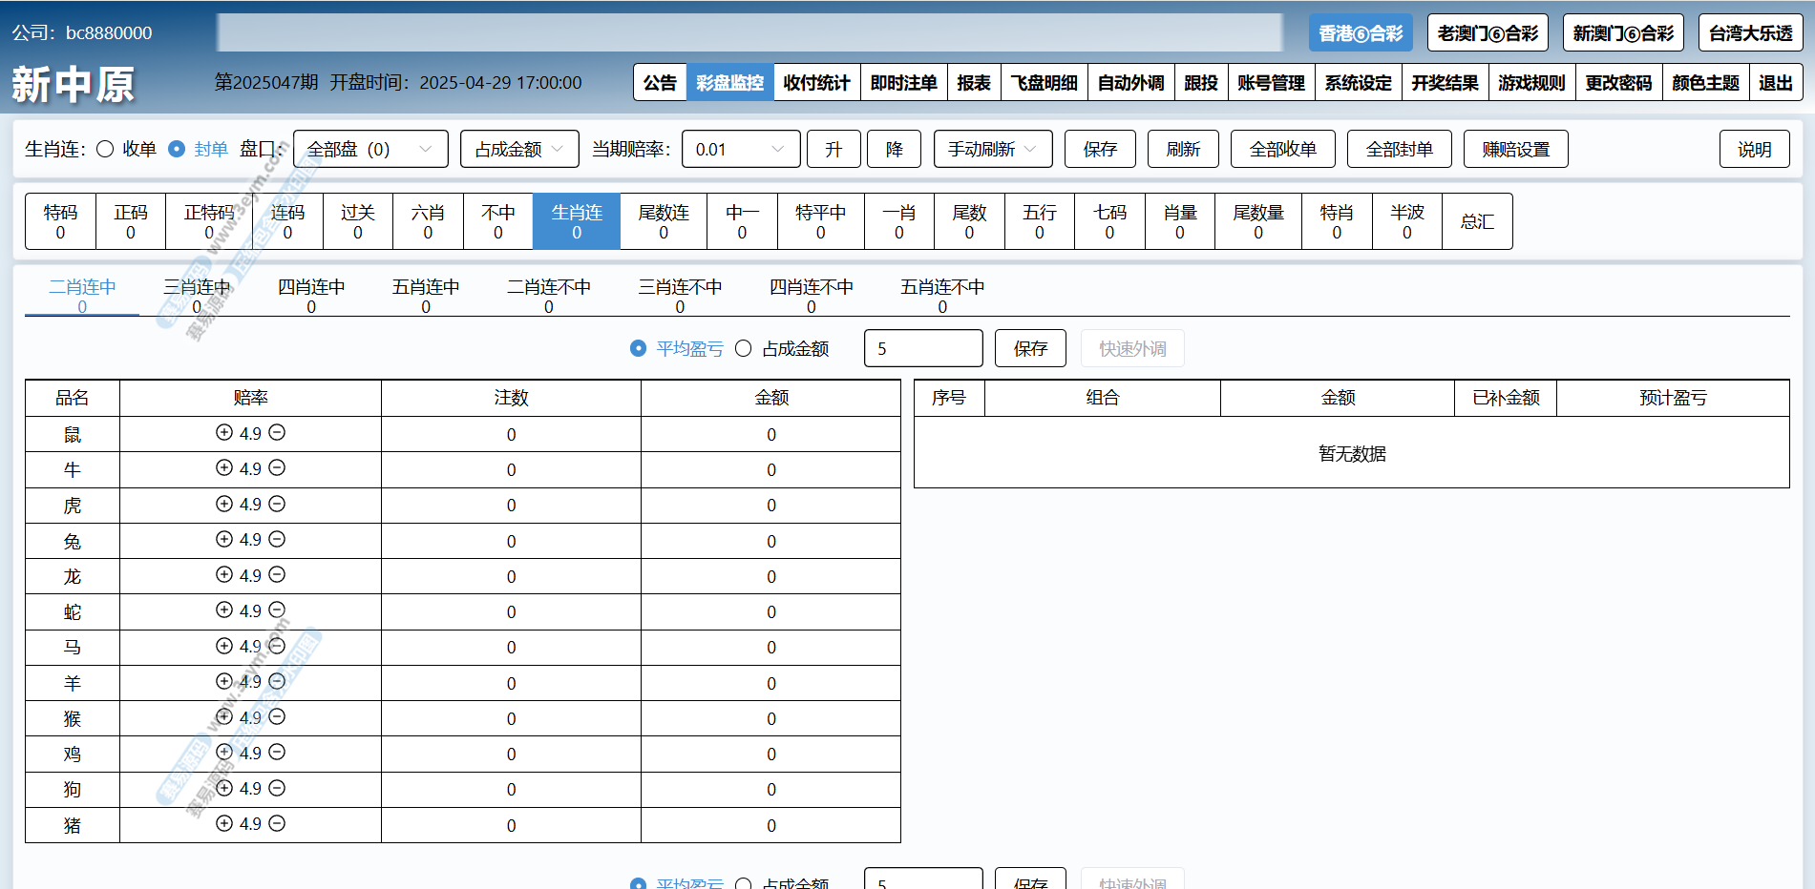Decrease odds for 虎 with minus icon

tap(277, 504)
